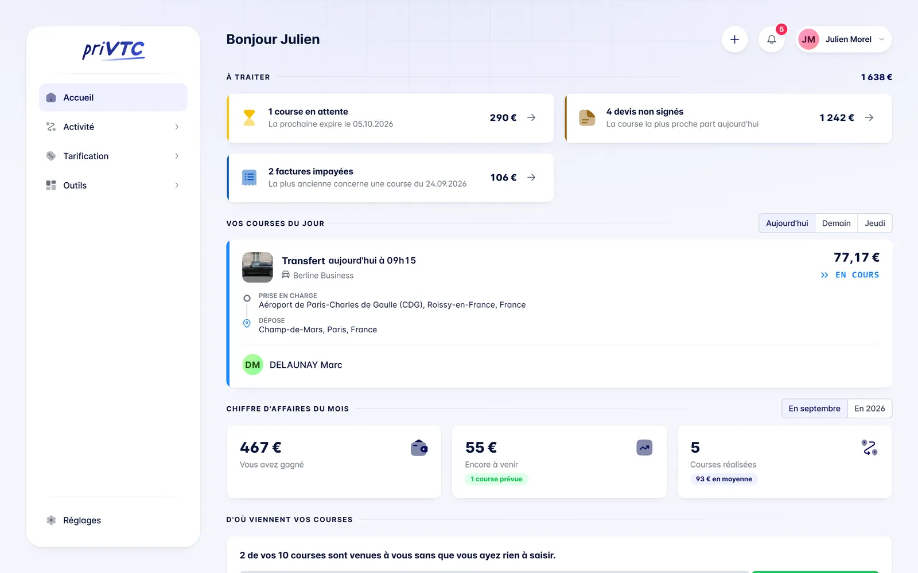
Task: Expand the Outils submenu chevron
Action: (x=177, y=185)
